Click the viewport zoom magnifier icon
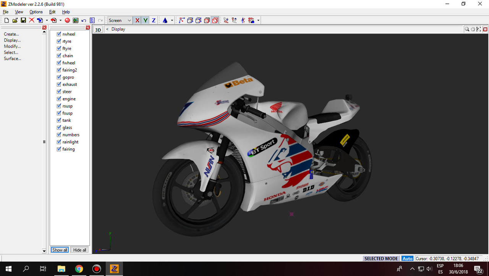 pos(467,29)
